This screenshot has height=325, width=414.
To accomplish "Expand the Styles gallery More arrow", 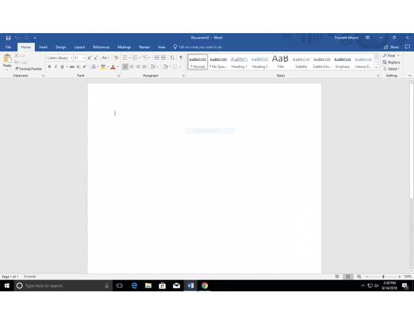I will [376, 68].
